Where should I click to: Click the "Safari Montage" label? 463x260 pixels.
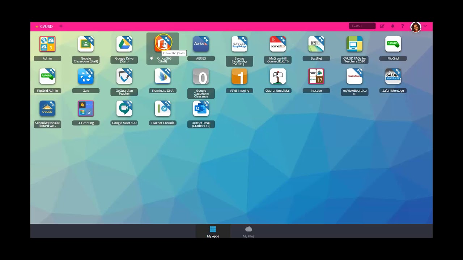tap(393, 91)
